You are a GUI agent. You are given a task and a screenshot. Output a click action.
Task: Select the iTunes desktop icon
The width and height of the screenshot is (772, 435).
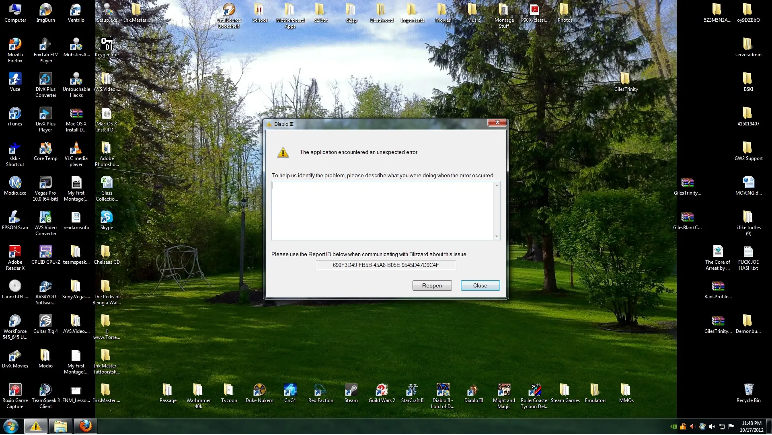pyautogui.click(x=15, y=114)
